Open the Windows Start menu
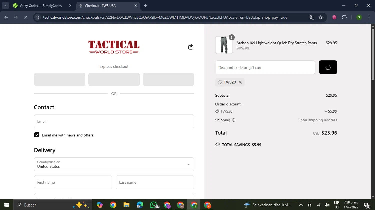375x210 pixels. pyautogui.click(x=6, y=205)
